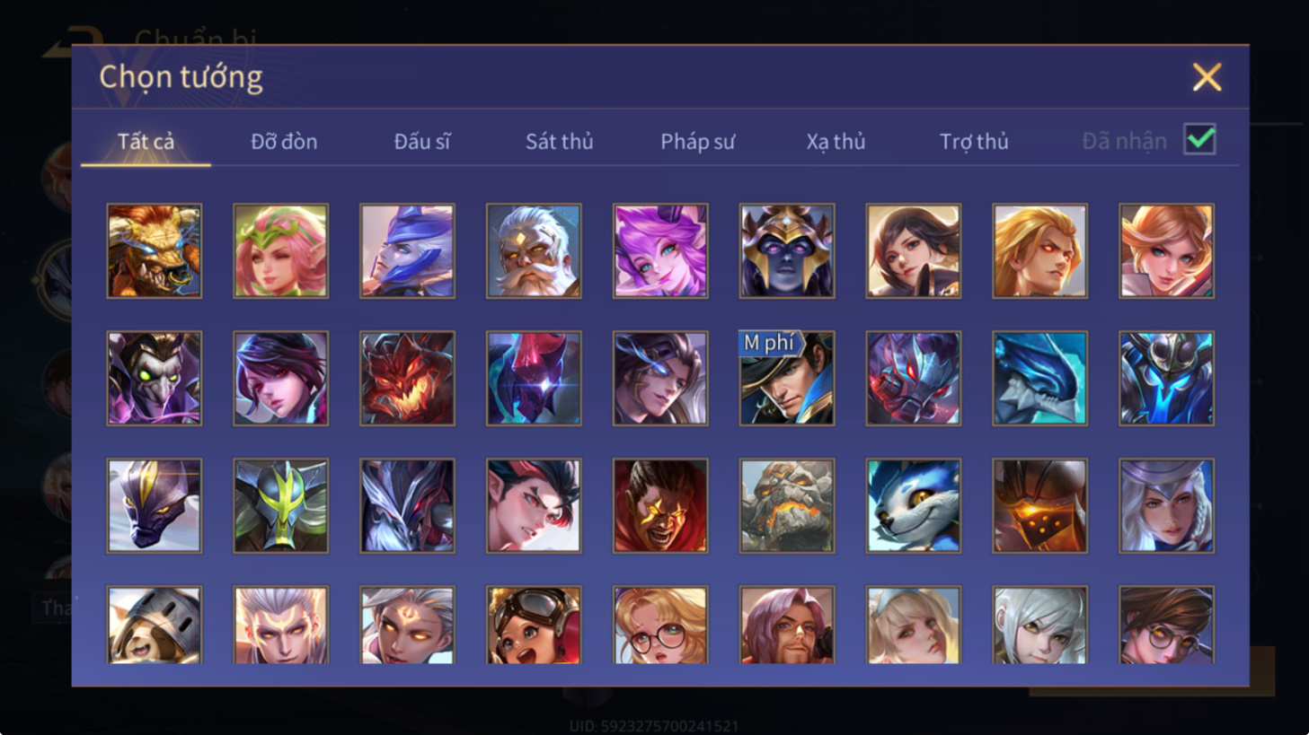1309x735 pixels.
Task: Select the blue and white fox hero
Action: point(914,505)
